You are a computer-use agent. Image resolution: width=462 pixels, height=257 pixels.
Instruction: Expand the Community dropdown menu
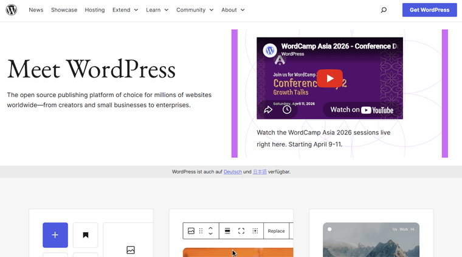[x=195, y=10]
